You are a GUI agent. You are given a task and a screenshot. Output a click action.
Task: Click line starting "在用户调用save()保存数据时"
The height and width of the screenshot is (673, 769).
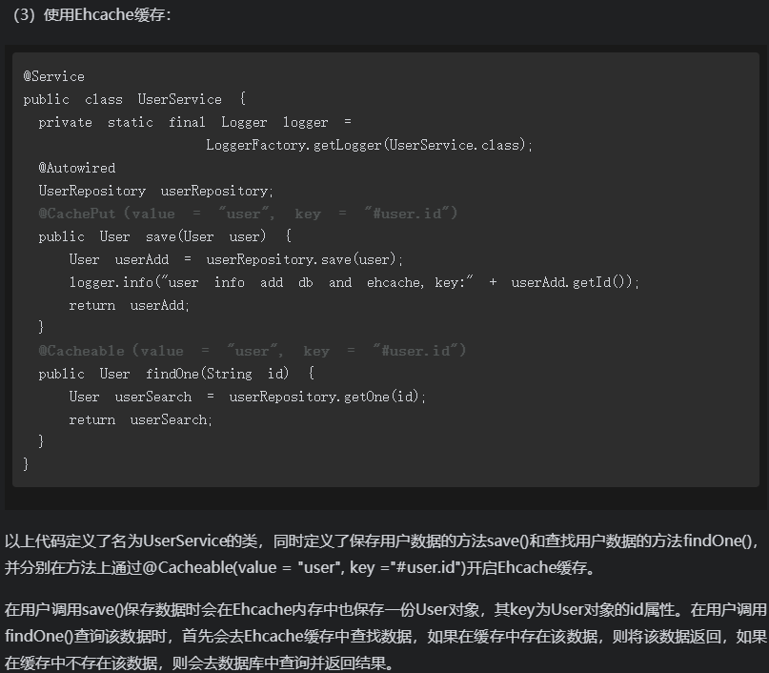[x=386, y=610]
